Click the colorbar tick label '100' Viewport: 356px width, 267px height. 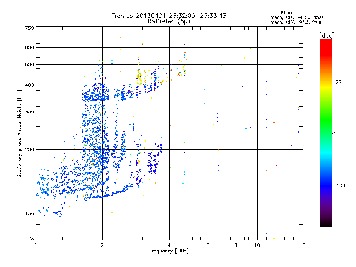point(337,82)
